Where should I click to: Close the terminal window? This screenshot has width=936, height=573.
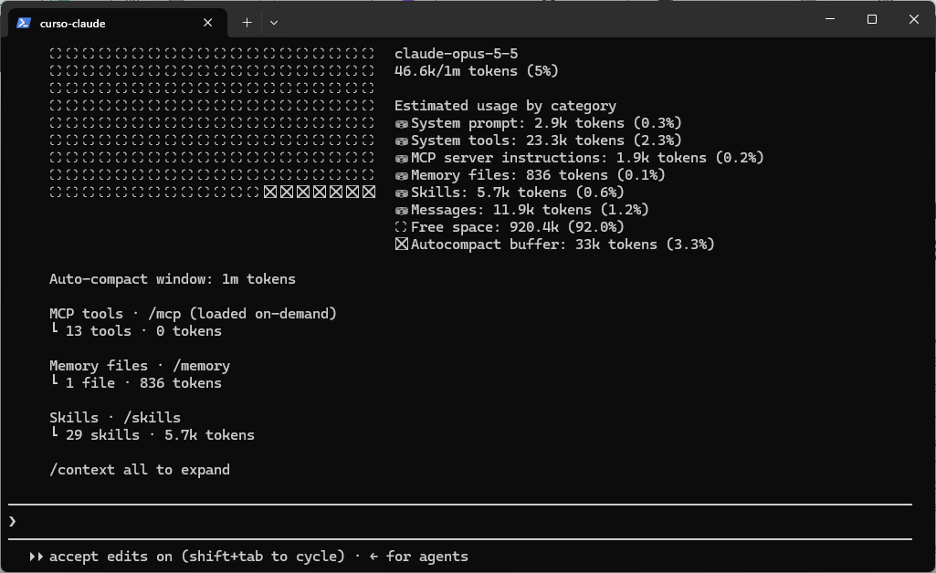click(913, 19)
